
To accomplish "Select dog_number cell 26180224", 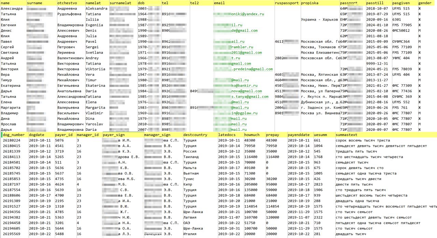I will pyautogui.click(x=12, y=140).
